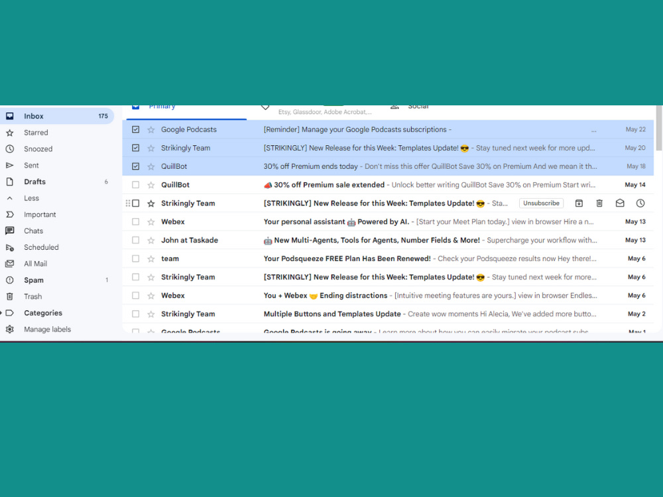The width and height of the screenshot is (663, 497).
Task: Expand the Categories arrow
Action: coord(2,313)
